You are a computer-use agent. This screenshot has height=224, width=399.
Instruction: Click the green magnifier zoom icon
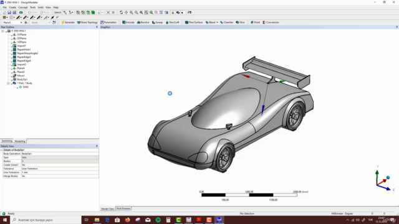pos(151,12)
